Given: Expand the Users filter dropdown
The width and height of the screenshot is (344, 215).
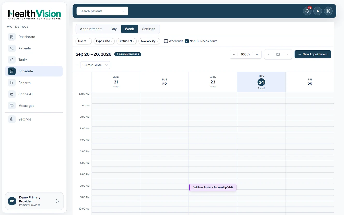Looking at the screenshot, I should coord(83,41).
